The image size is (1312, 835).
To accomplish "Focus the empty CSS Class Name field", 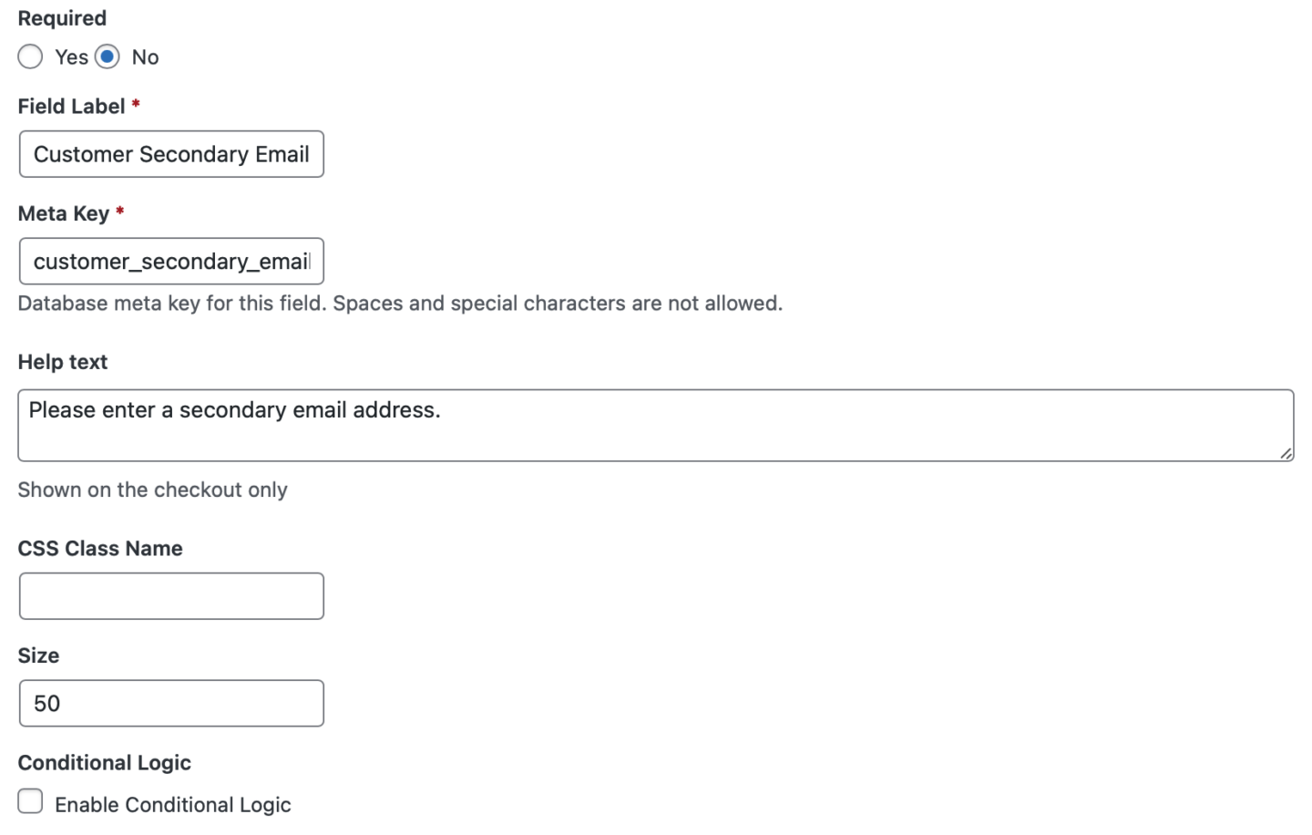I will [171, 595].
